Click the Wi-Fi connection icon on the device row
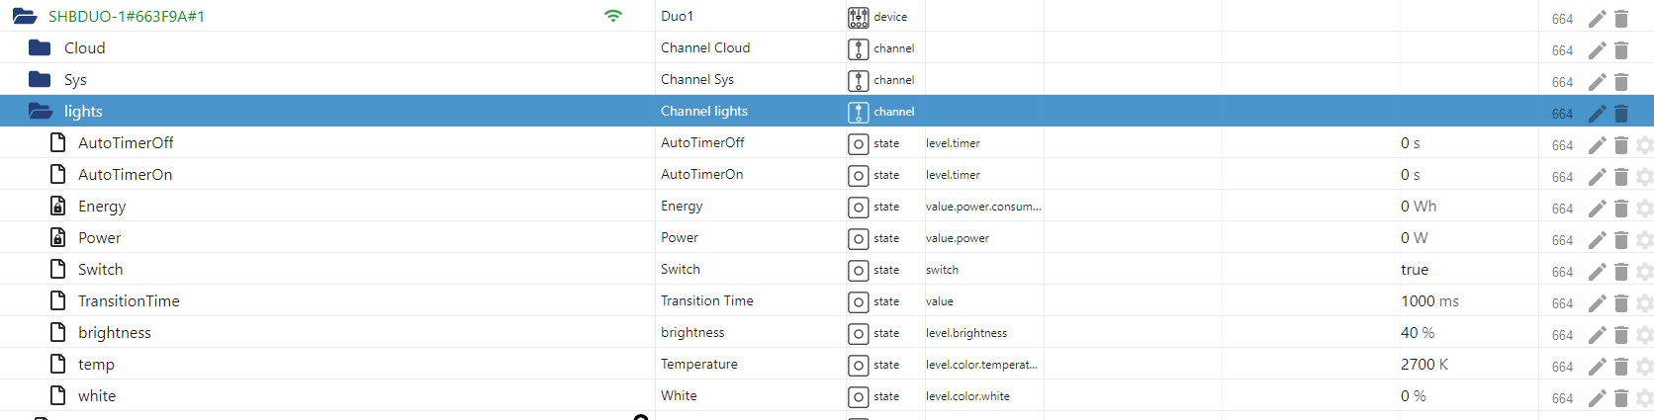Viewport: 1654px width, 420px height. coord(613,16)
